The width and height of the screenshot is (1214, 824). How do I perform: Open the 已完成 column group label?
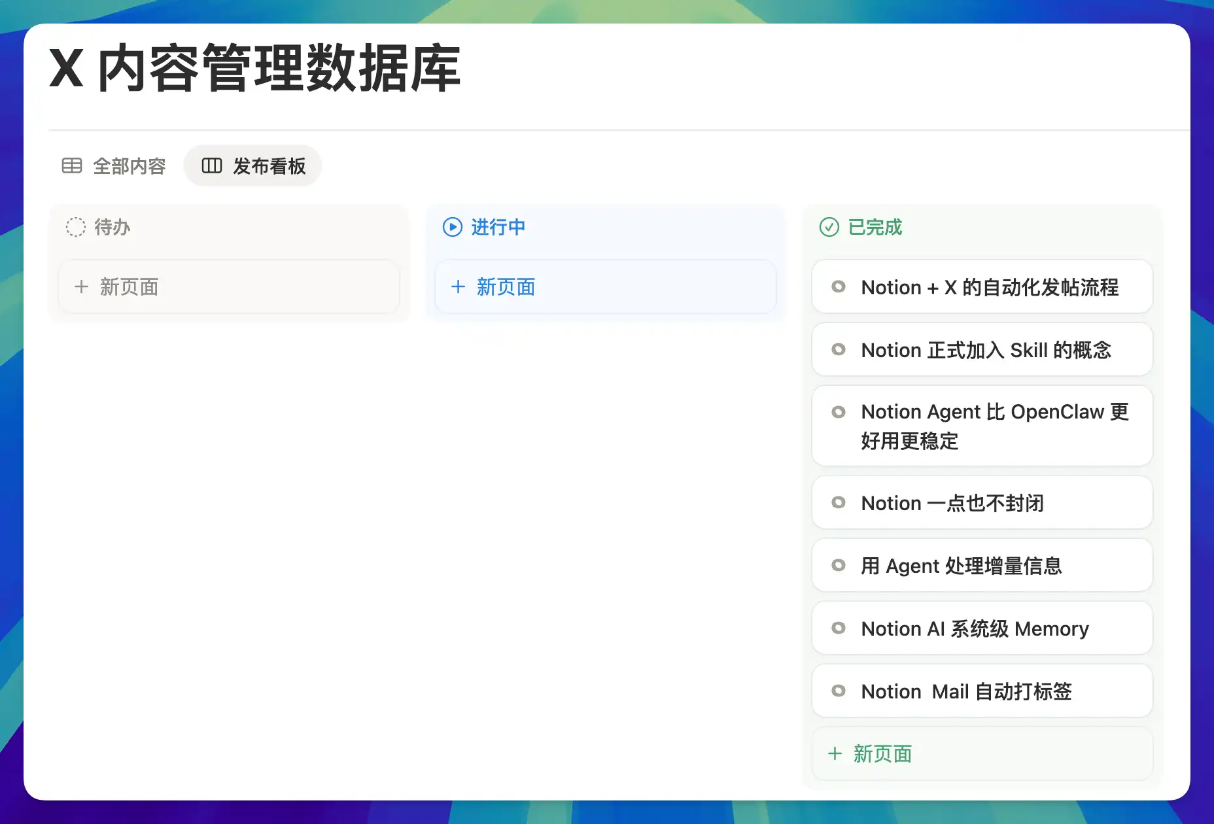[x=875, y=227]
